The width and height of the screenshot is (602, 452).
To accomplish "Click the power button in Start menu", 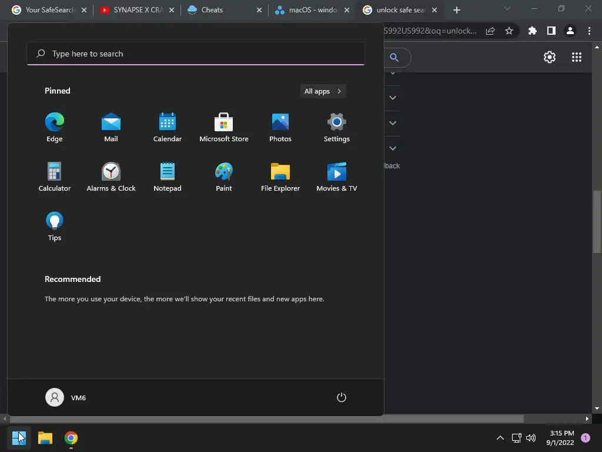I will tap(342, 397).
